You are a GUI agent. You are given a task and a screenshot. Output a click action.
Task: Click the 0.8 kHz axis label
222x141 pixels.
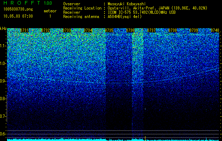pos(2,99)
